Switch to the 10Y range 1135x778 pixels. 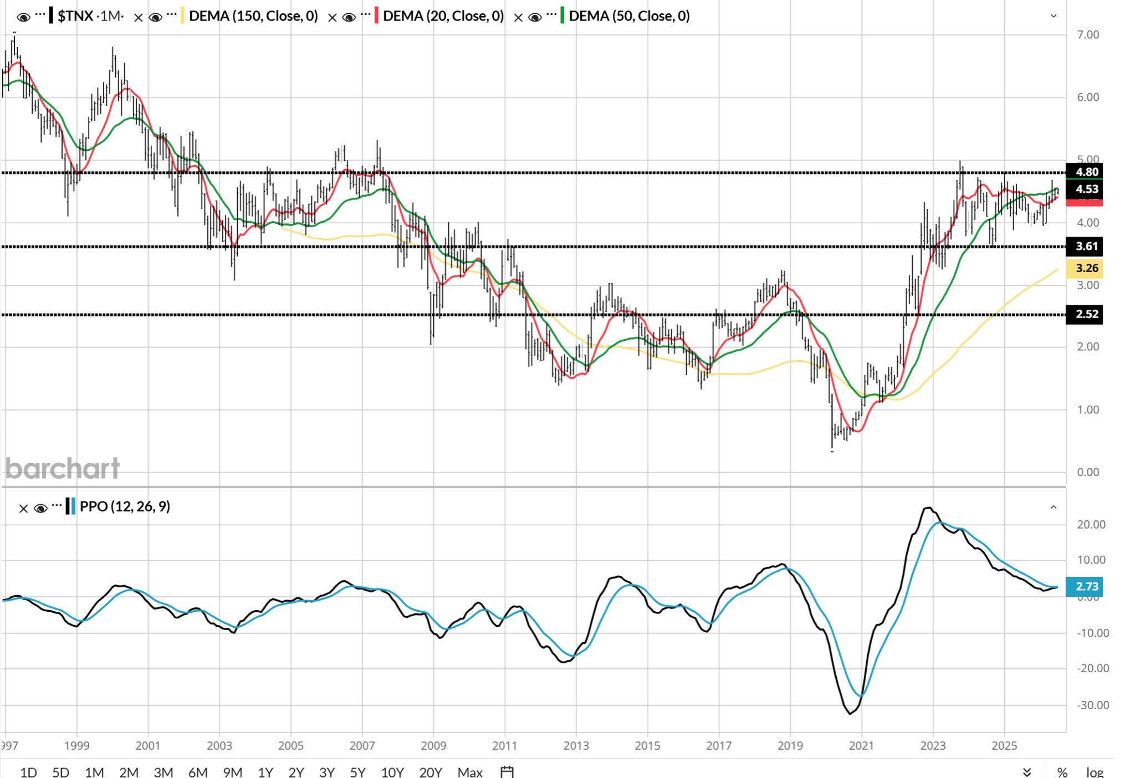click(x=392, y=772)
